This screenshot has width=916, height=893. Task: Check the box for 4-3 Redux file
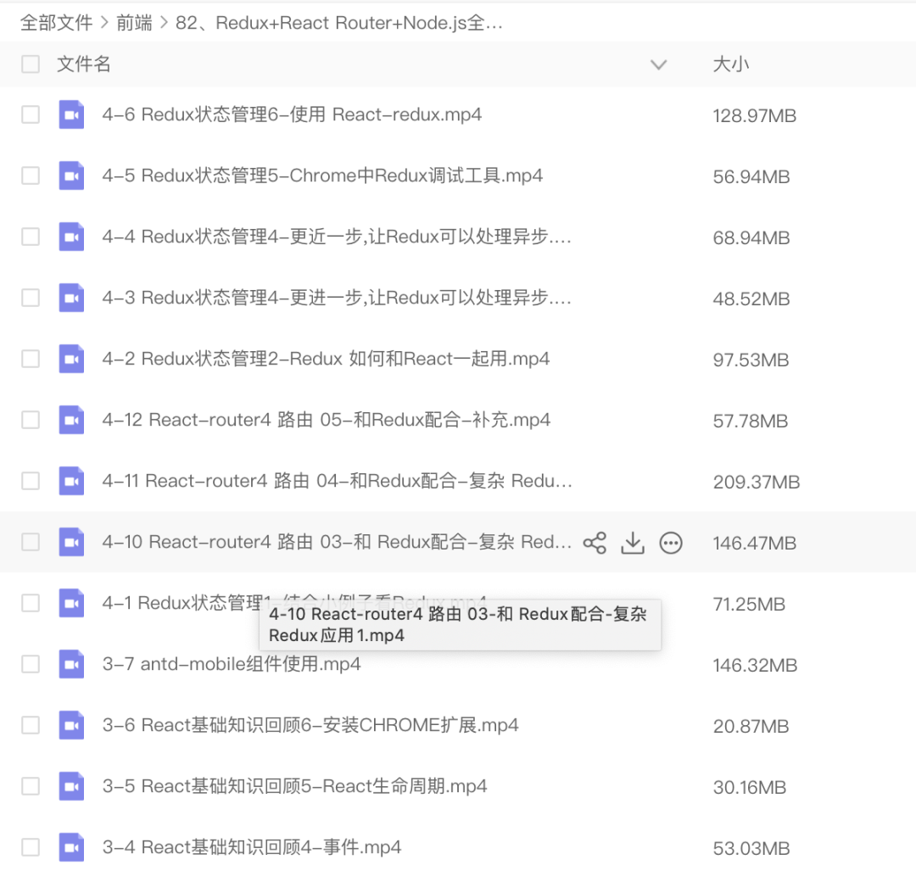(x=31, y=298)
